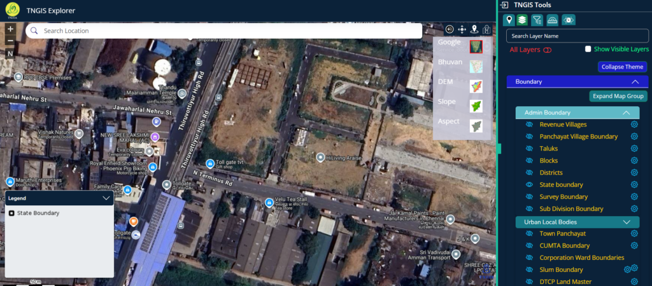Toggle the All Layers switch

point(547,50)
